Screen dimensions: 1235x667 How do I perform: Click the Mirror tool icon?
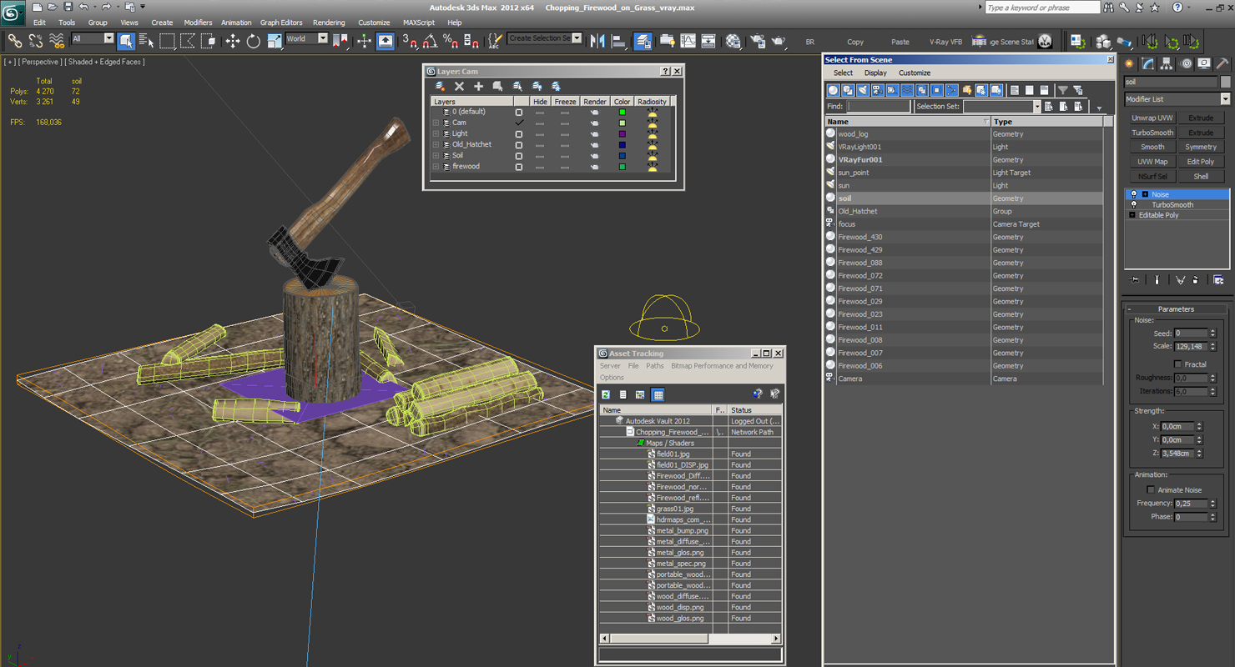597,41
